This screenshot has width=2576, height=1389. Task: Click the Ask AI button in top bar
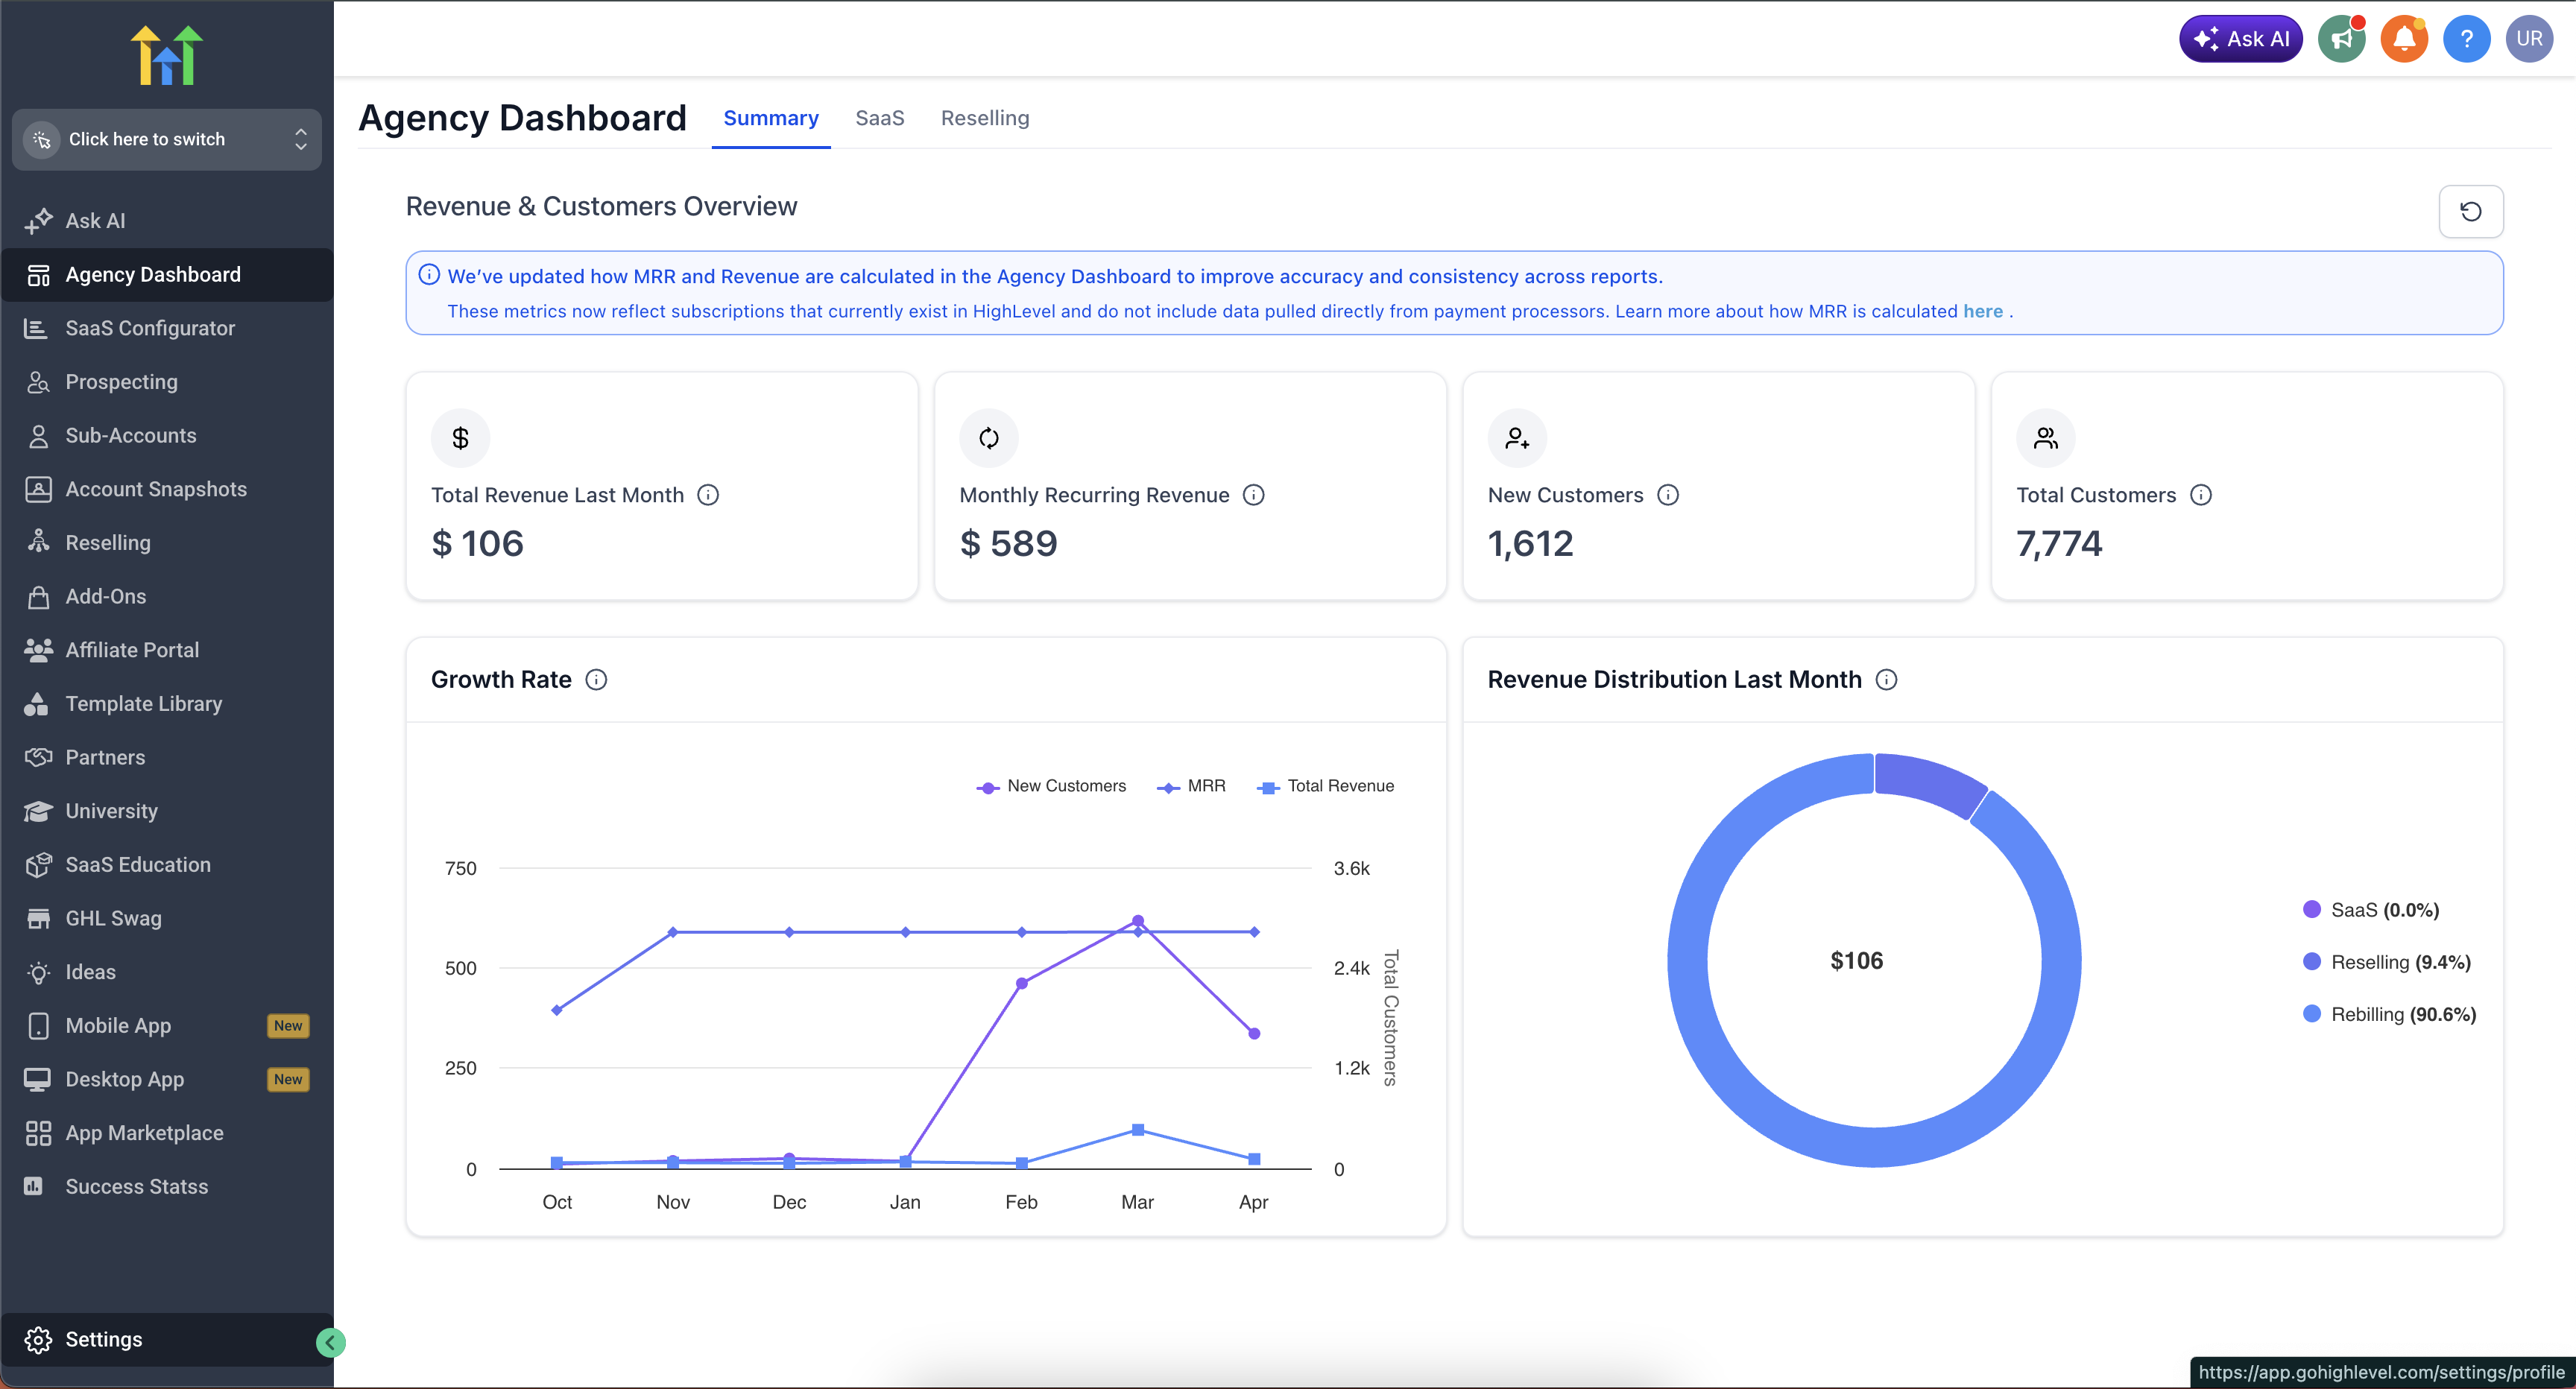coord(2240,39)
